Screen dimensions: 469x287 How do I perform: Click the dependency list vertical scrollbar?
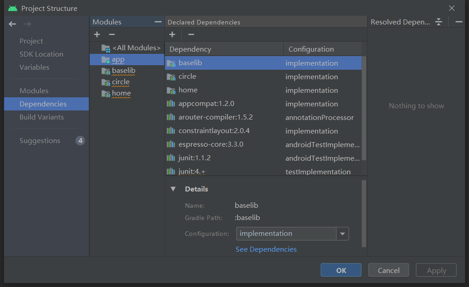pyautogui.click(x=364, y=109)
